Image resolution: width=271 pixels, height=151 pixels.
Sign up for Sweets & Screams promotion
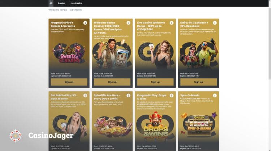point(69,82)
